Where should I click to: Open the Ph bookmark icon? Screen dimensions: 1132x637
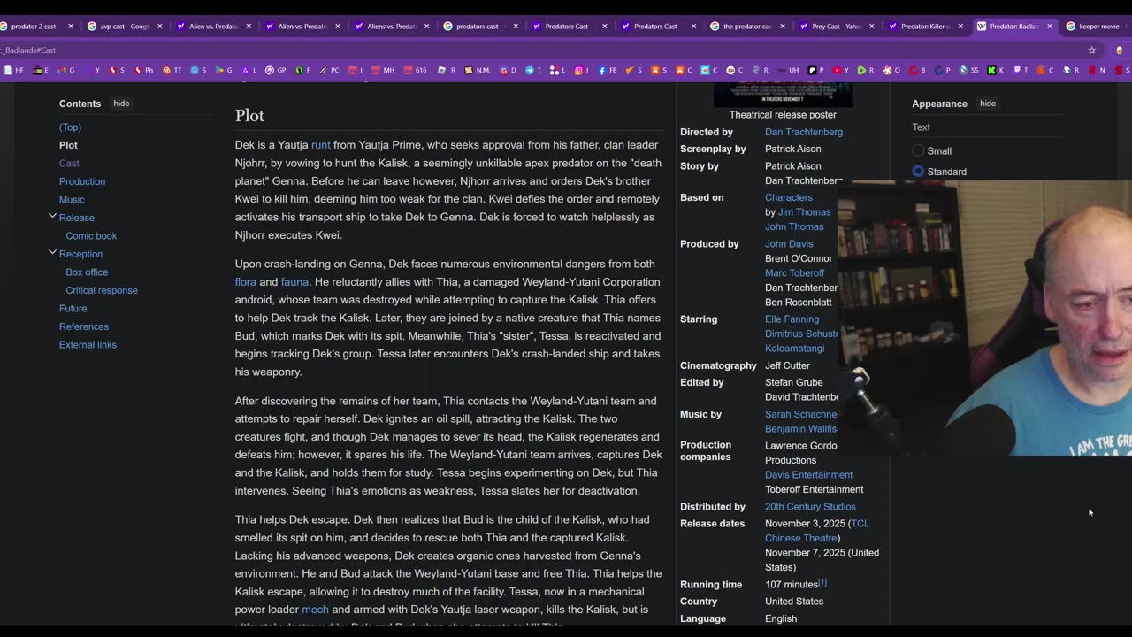point(137,70)
